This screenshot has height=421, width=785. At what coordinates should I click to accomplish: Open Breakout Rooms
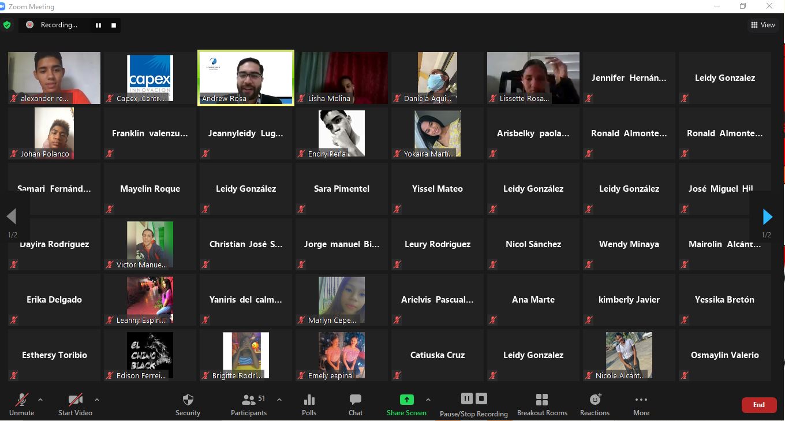[x=541, y=404]
